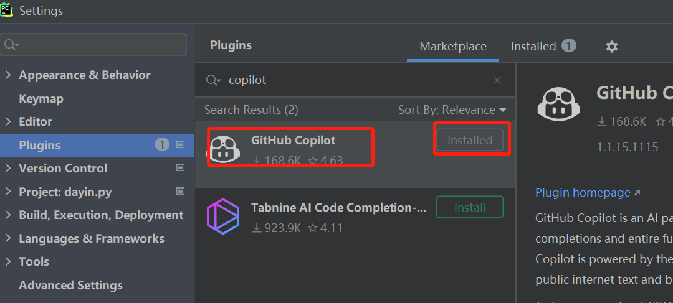Expand Build, Execution, Deployment node
Screen dimensions: 673x303
tap(7, 215)
